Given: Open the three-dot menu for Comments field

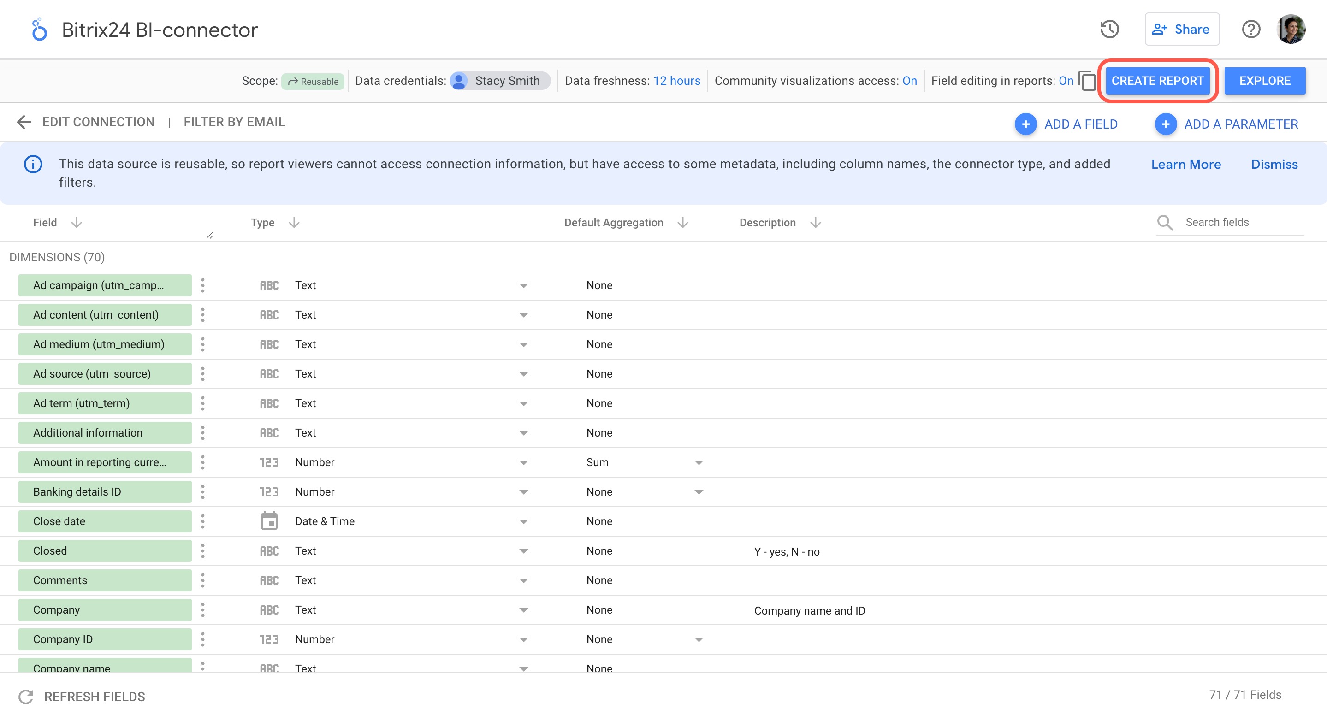Looking at the screenshot, I should point(202,580).
